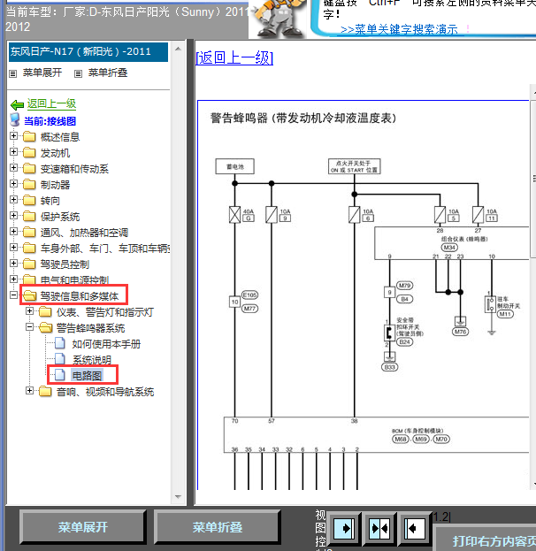This screenshot has height=551, width=536.
Task: Click the 东风日产-N17（新阳光）-2011 header
Action: 88,52
